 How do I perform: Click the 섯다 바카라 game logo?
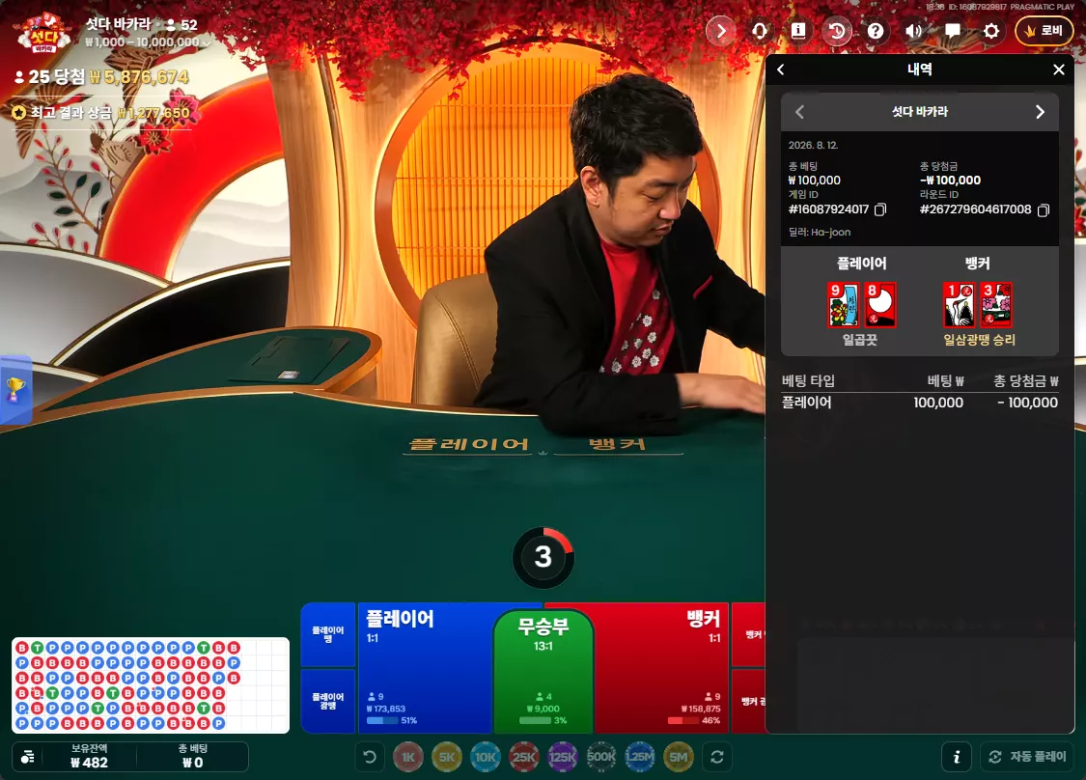point(42,34)
